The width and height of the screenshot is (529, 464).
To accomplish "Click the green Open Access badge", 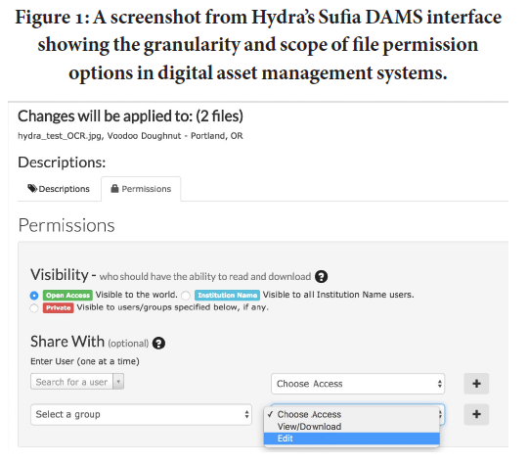I will click(x=67, y=296).
